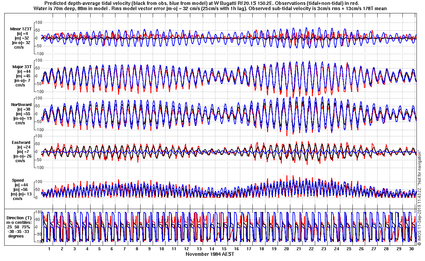This screenshot has width=425, height=261.
Task: Click the '|o| =38' value under Northward
Action: coord(24,109)
